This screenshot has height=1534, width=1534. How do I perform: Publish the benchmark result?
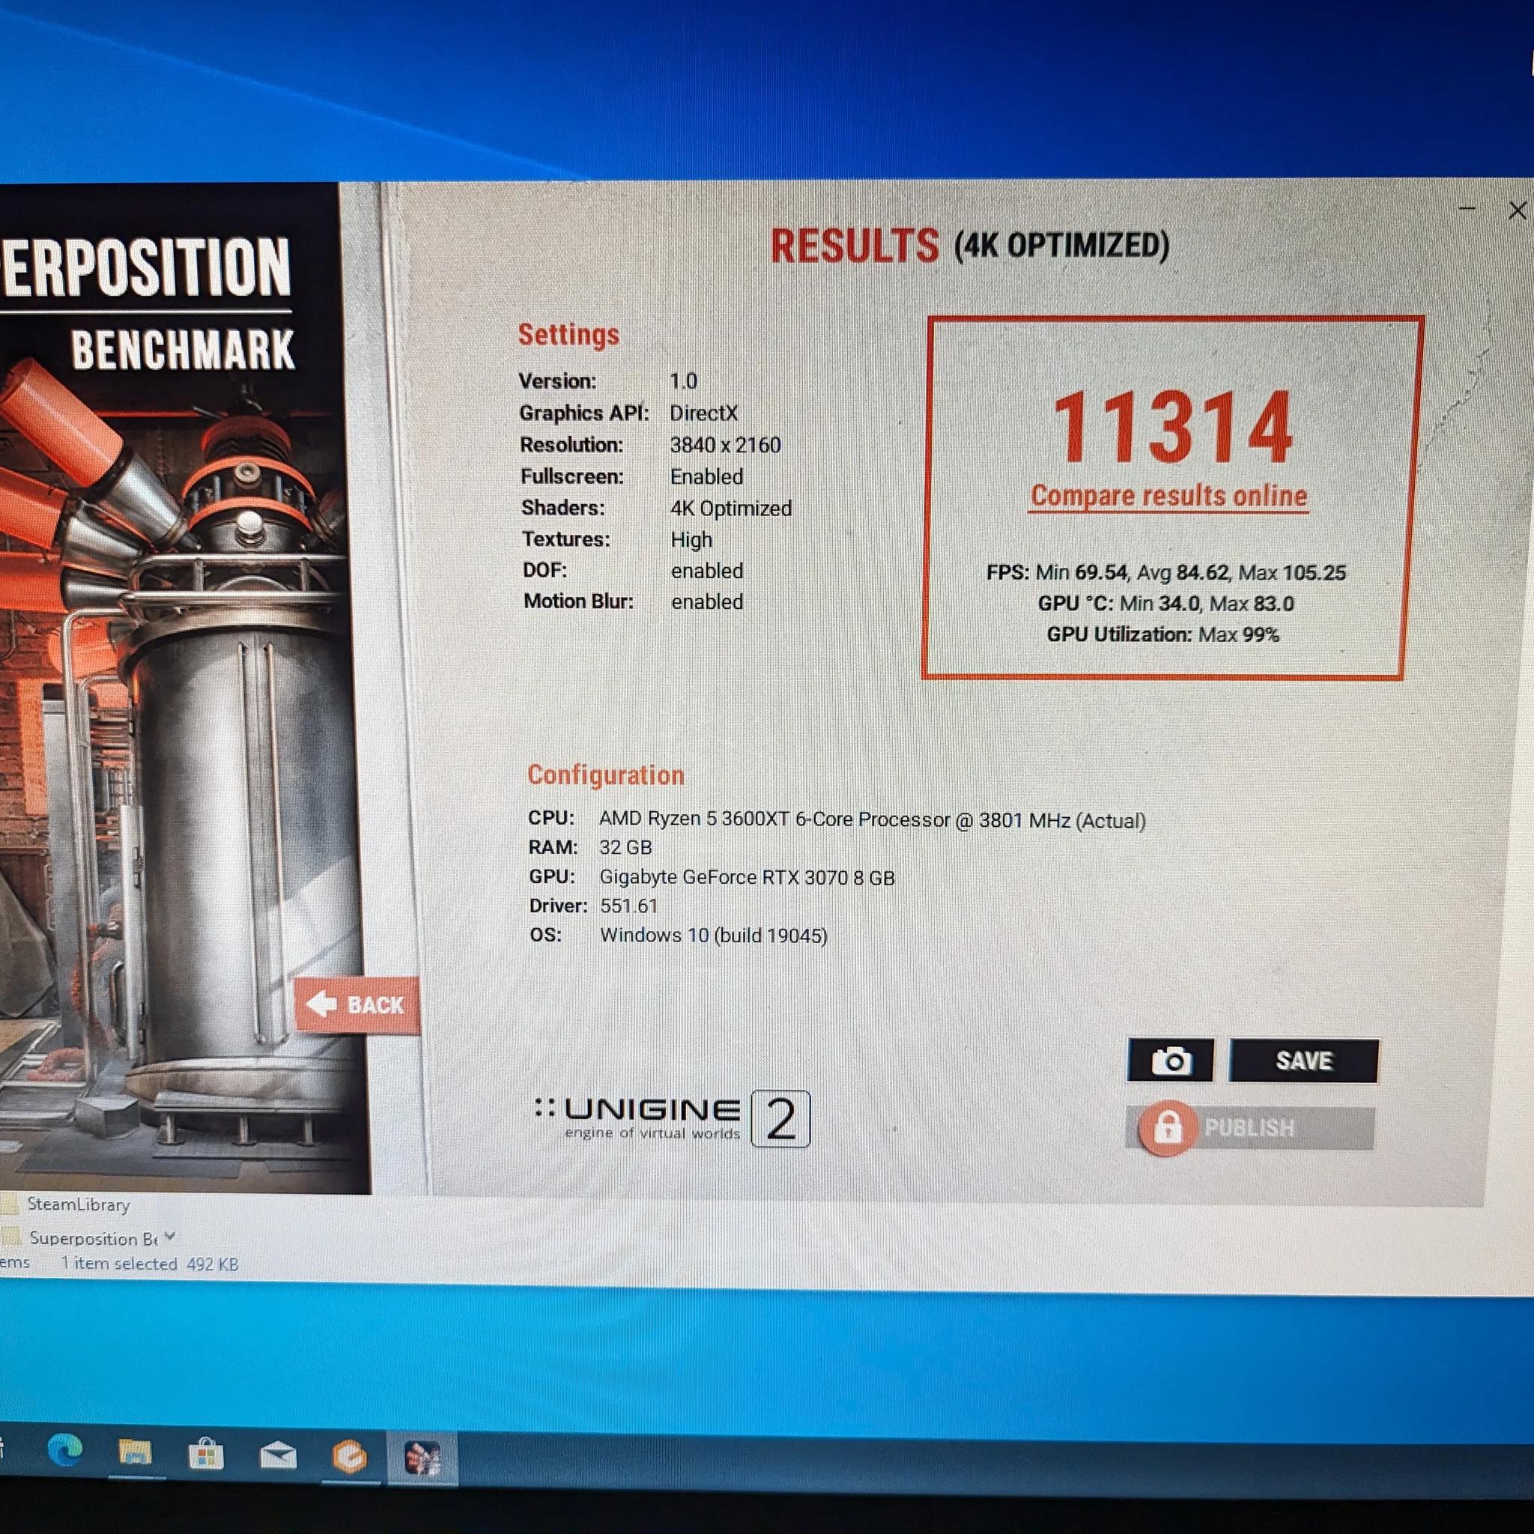1249,1127
